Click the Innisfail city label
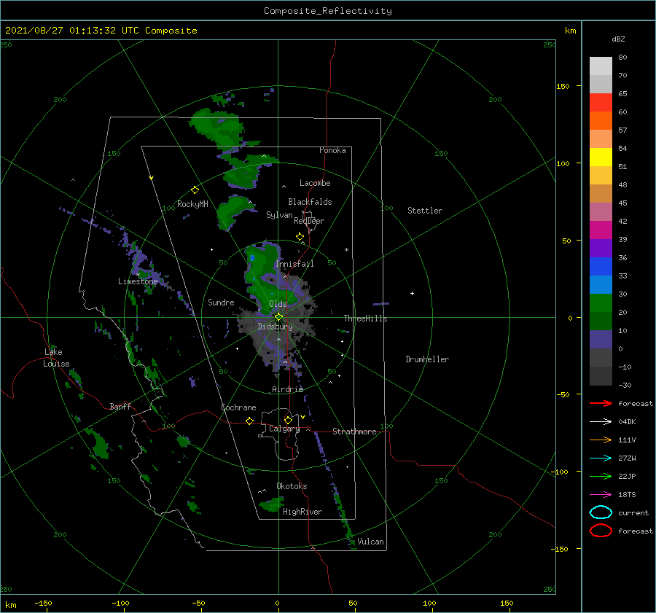 pos(294,264)
